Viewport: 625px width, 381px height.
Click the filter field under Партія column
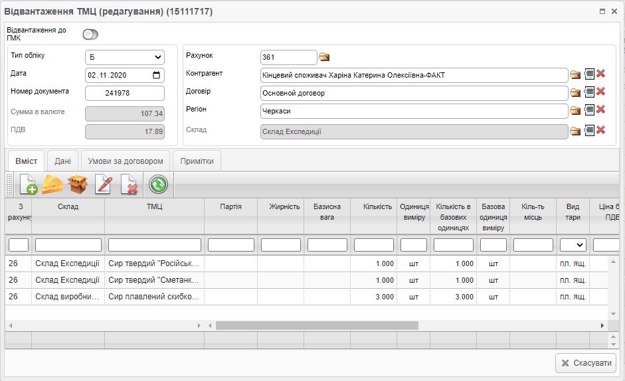230,245
